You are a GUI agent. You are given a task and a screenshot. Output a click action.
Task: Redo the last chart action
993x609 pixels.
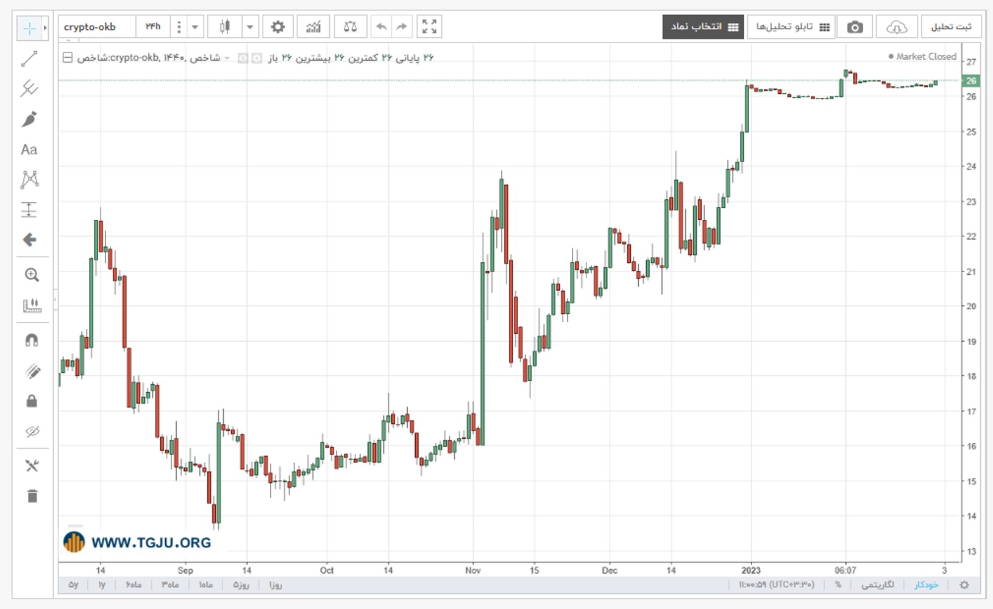(402, 27)
